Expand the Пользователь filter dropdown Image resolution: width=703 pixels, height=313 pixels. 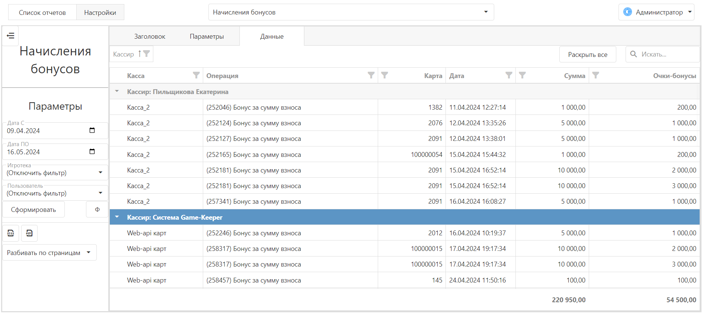[x=100, y=193]
